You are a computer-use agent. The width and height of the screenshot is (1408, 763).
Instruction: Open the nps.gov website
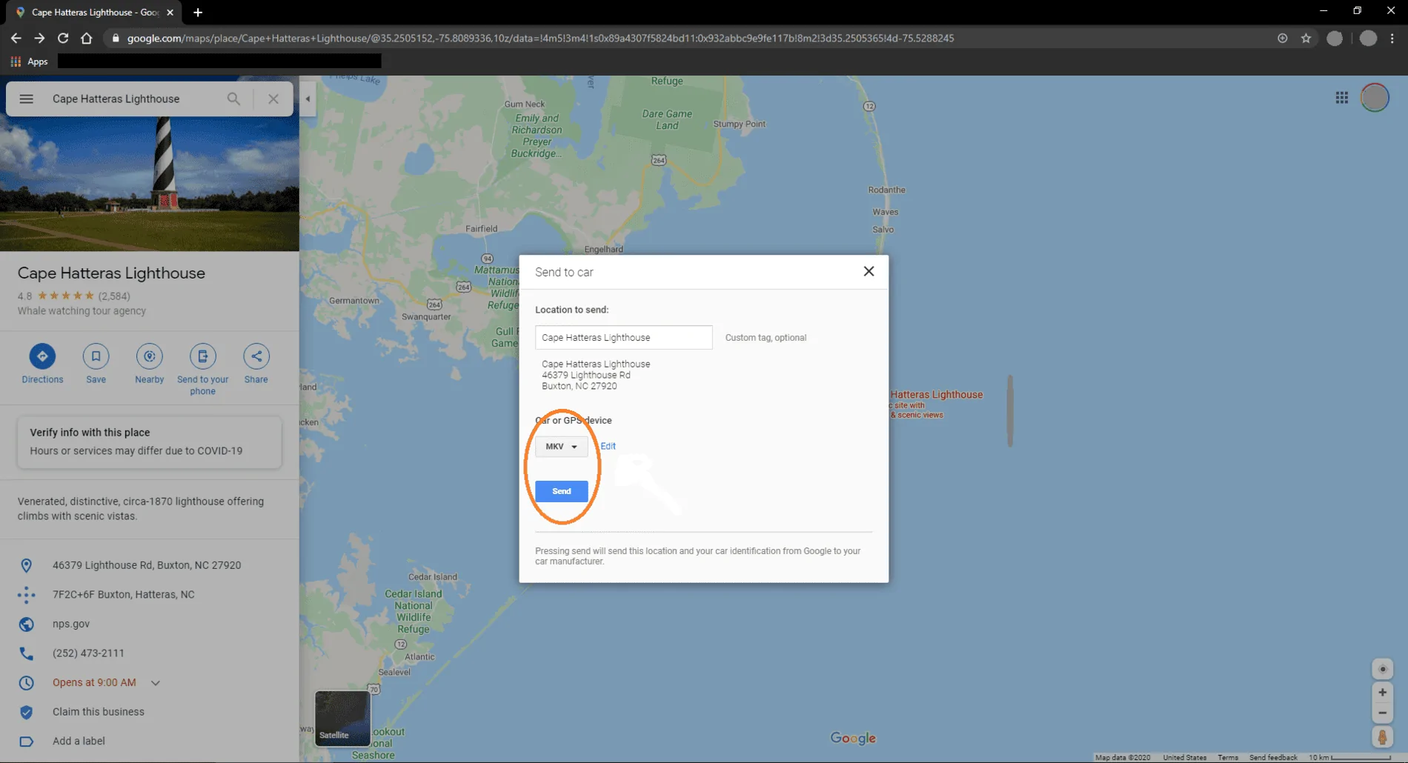click(71, 624)
